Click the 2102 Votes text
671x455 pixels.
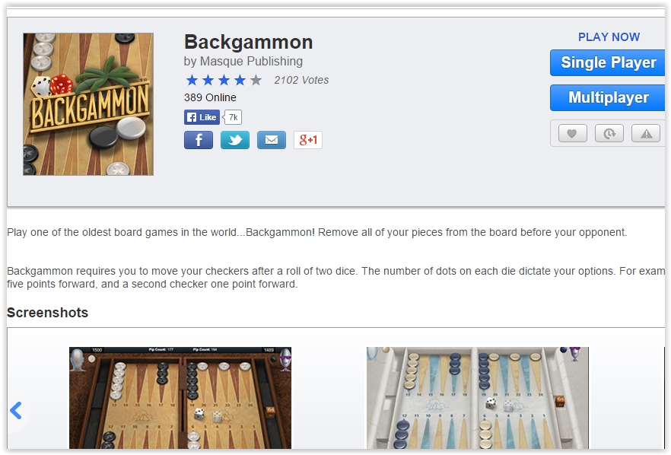[301, 80]
